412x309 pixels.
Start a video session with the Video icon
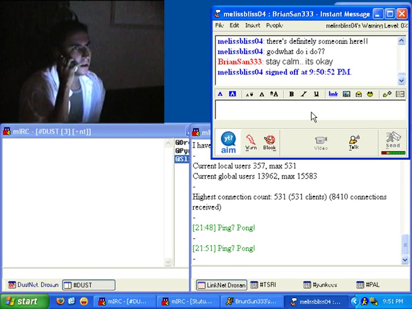tap(321, 143)
